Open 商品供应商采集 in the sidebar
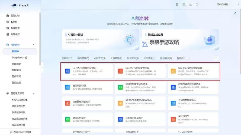The height and width of the screenshot is (135, 241). [x=20, y=119]
